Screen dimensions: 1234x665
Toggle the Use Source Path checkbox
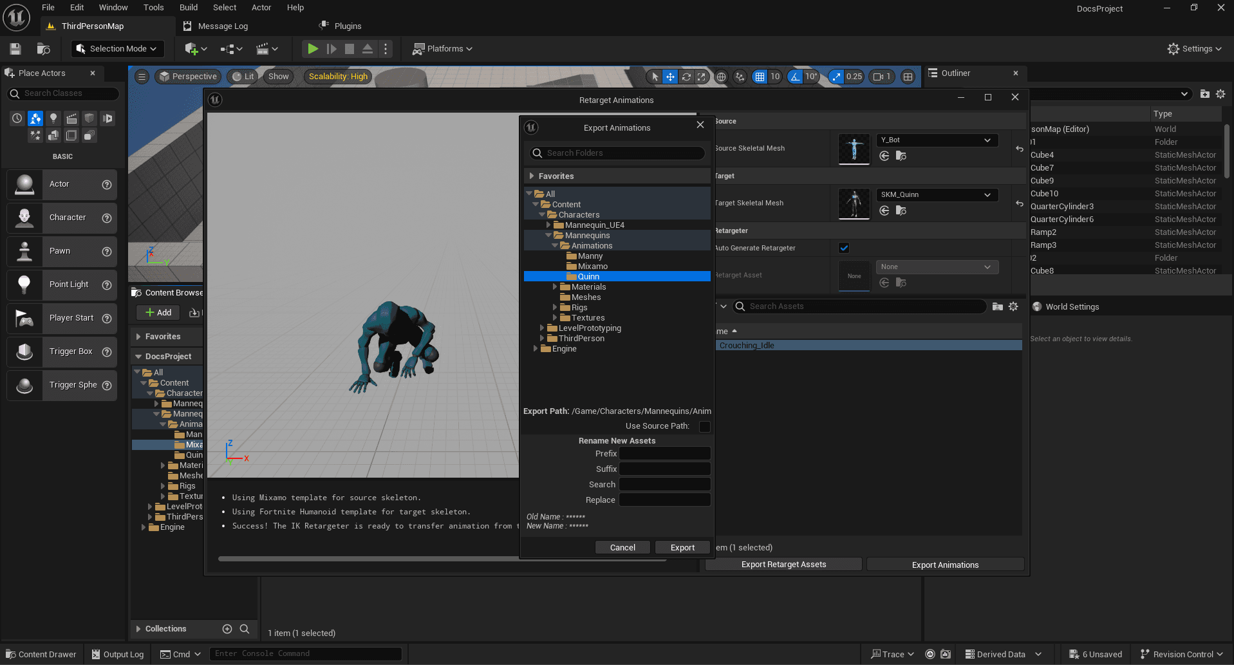pyautogui.click(x=705, y=427)
